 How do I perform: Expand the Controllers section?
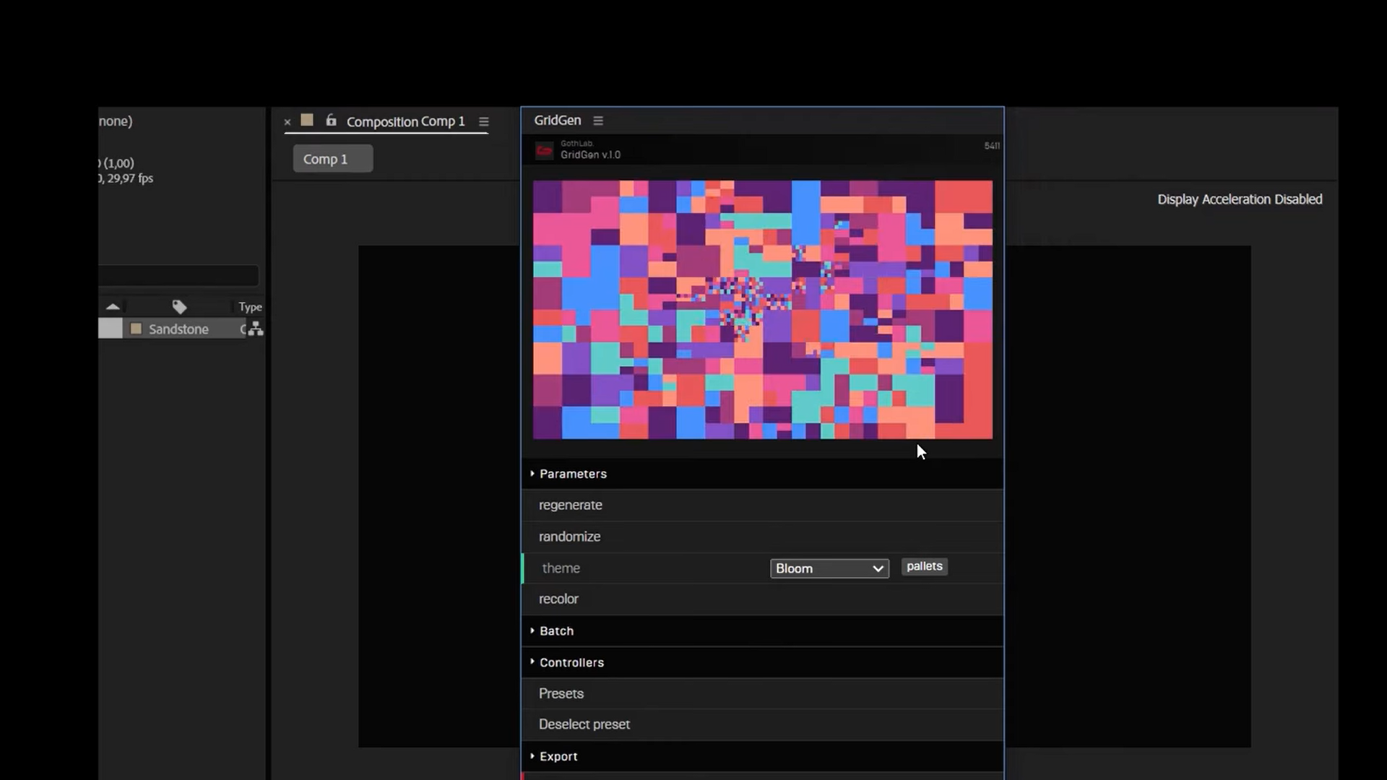click(571, 662)
